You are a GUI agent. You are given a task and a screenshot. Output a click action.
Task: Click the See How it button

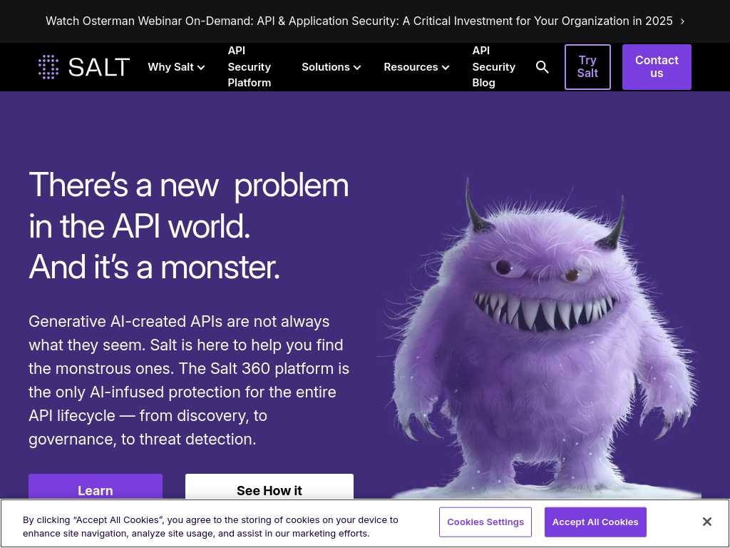pyautogui.click(x=269, y=487)
